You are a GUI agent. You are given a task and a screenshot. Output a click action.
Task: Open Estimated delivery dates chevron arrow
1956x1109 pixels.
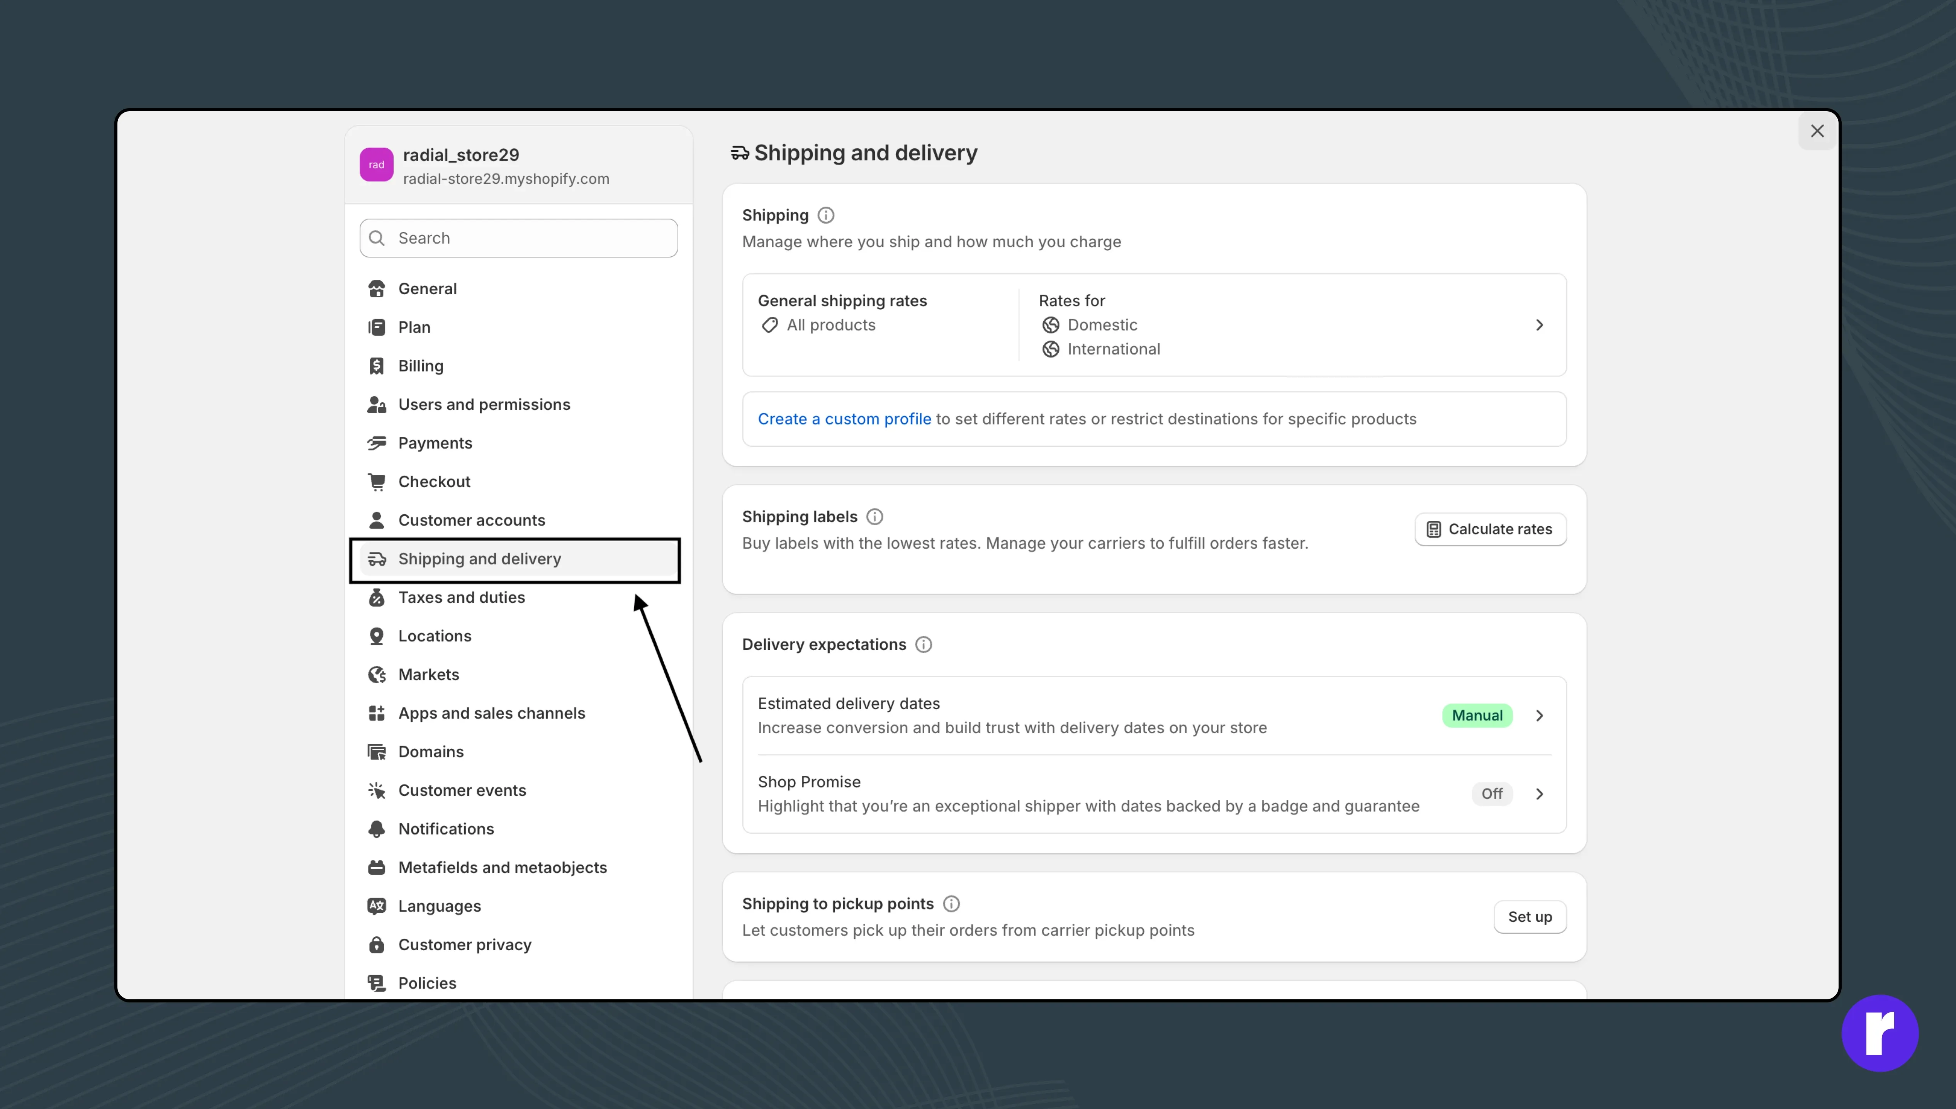click(1538, 715)
